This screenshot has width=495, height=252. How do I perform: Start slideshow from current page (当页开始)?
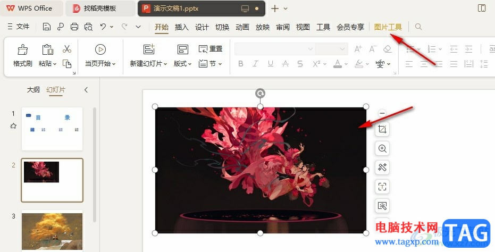click(x=100, y=55)
